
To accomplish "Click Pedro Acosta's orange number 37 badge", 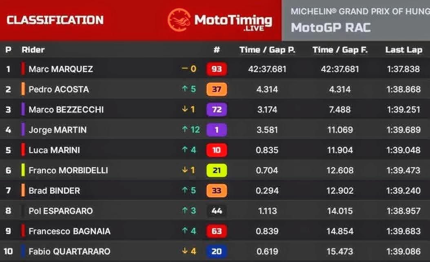I will 217,89.
